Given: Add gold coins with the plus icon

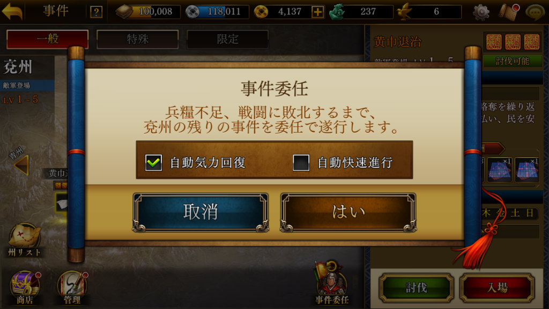Looking at the screenshot, I should (317, 12).
